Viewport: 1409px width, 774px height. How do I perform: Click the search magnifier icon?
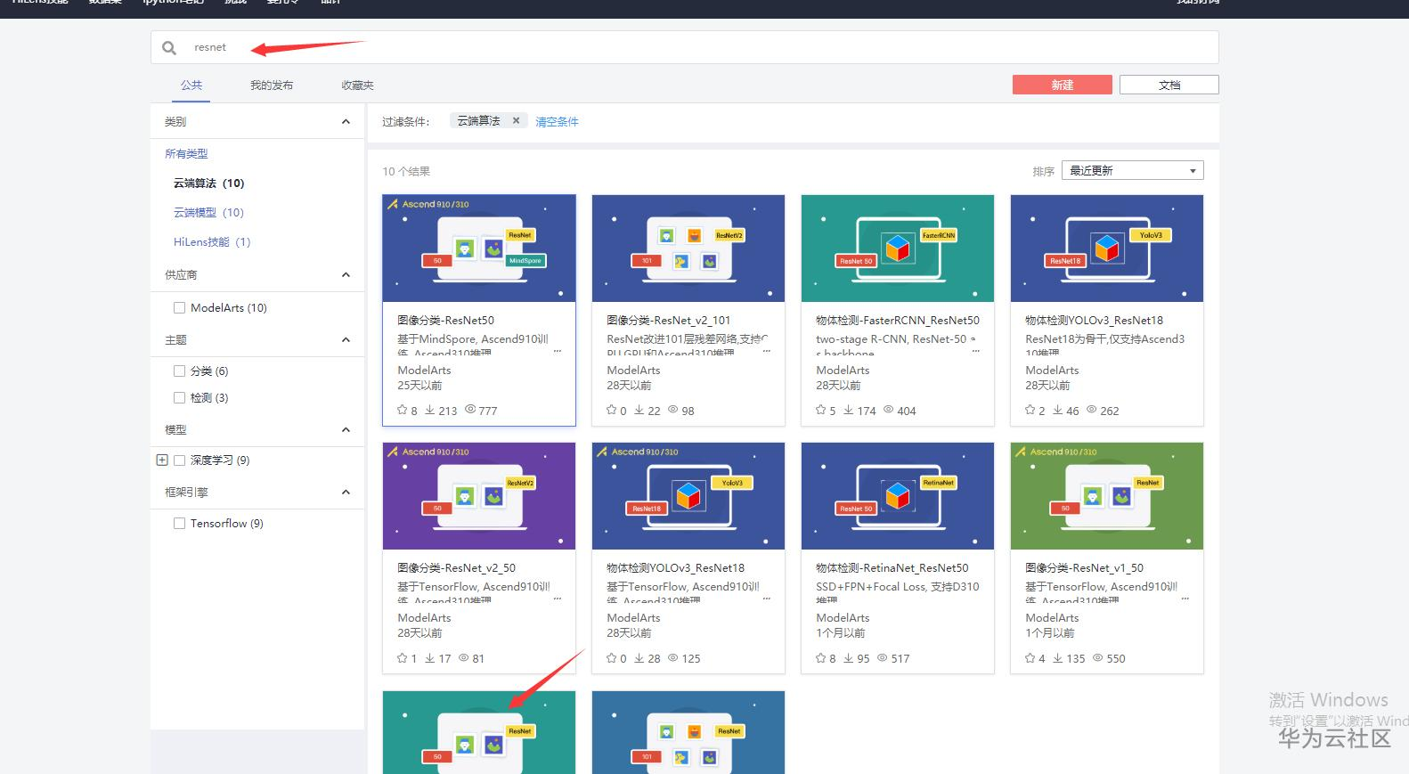click(x=169, y=48)
